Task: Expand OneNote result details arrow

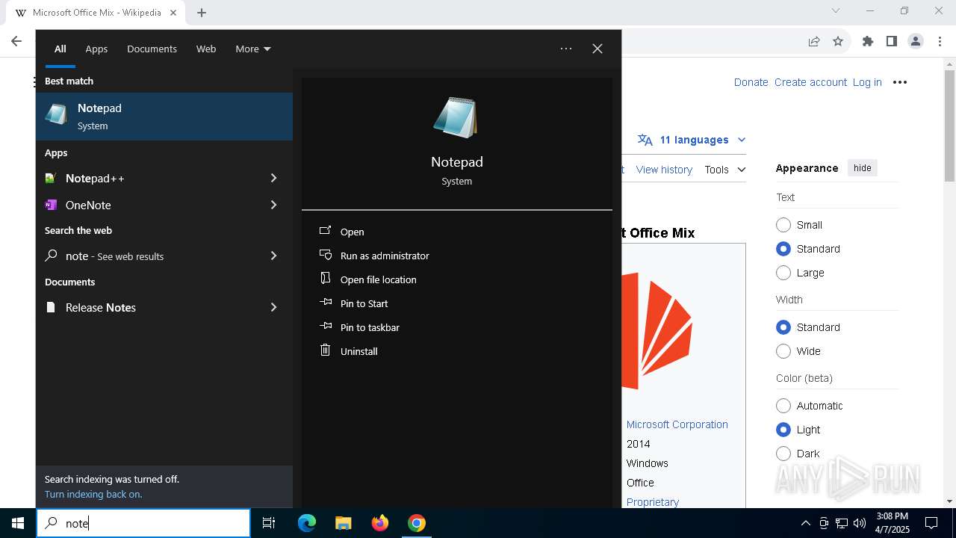Action: click(273, 205)
